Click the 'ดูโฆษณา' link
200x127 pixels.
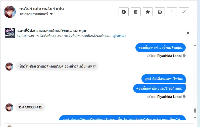click(x=119, y=36)
